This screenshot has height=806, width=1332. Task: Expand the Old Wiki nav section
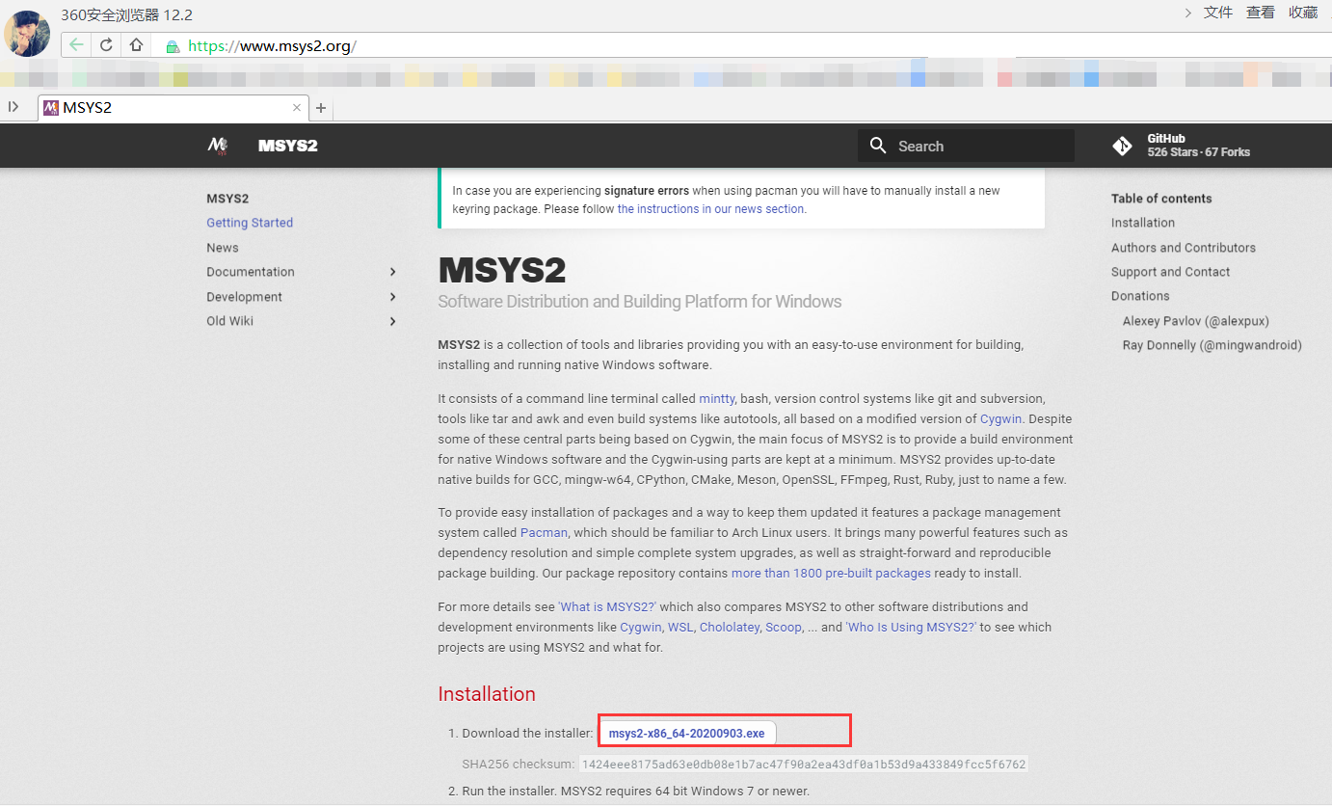tap(392, 321)
